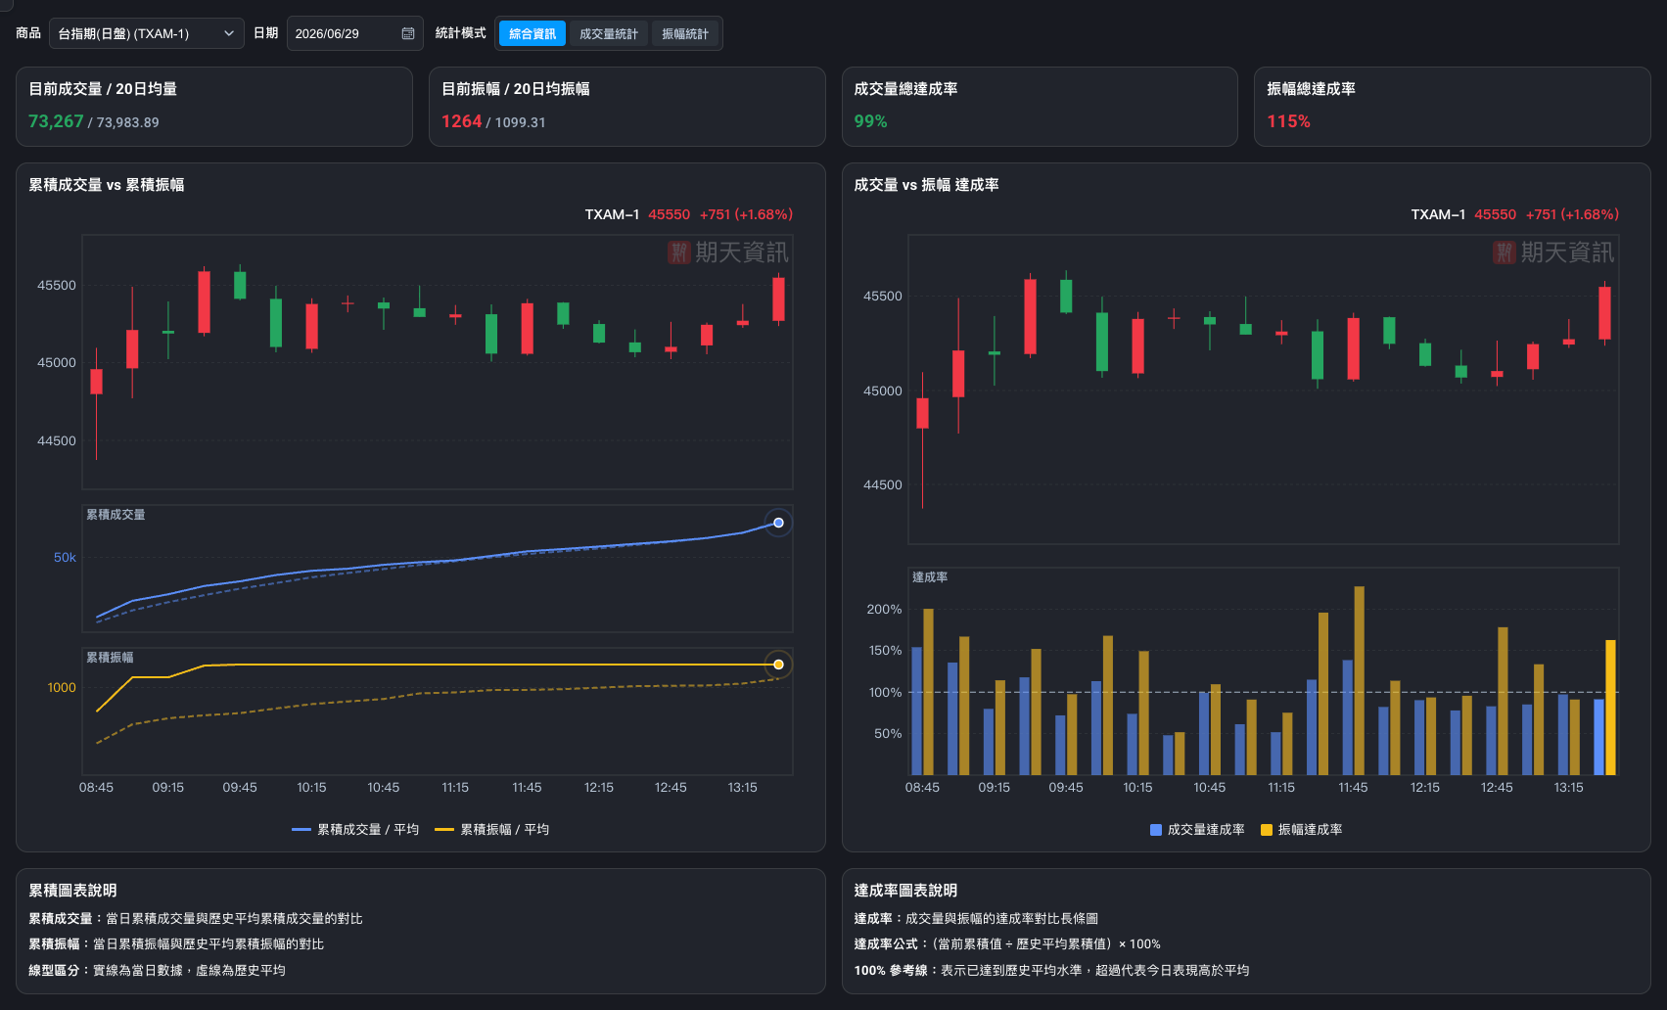Image resolution: width=1667 pixels, height=1010 pixels.
Task: Click the 期天資訊 watermark logo in left chart
Action: point(728,252)
